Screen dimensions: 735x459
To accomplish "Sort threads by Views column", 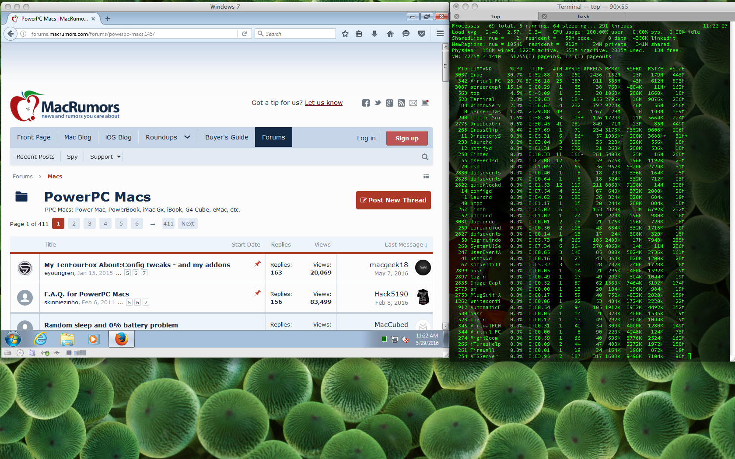I will point(322,245).
